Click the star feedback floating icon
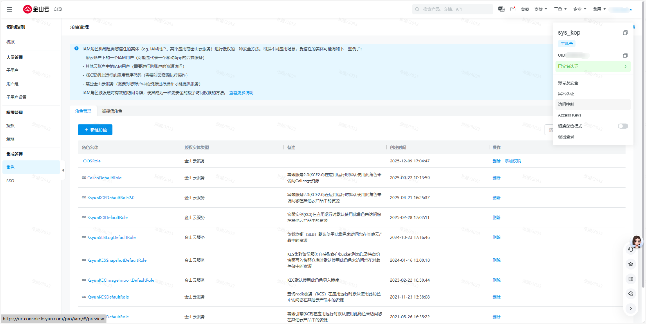Image resolution: width=646 pixels, height=324 pixels. point(631,264)
